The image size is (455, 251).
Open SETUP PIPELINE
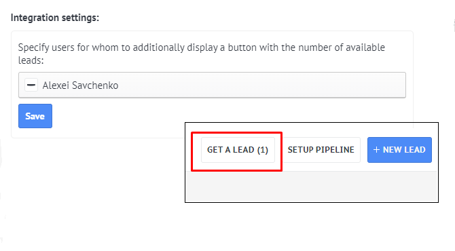tap(321, 150)
